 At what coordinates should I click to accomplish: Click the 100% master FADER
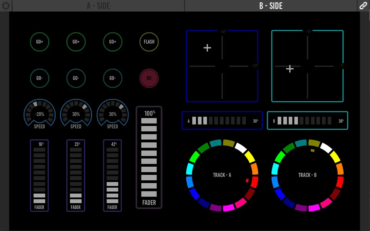click(x=149, y=157)
